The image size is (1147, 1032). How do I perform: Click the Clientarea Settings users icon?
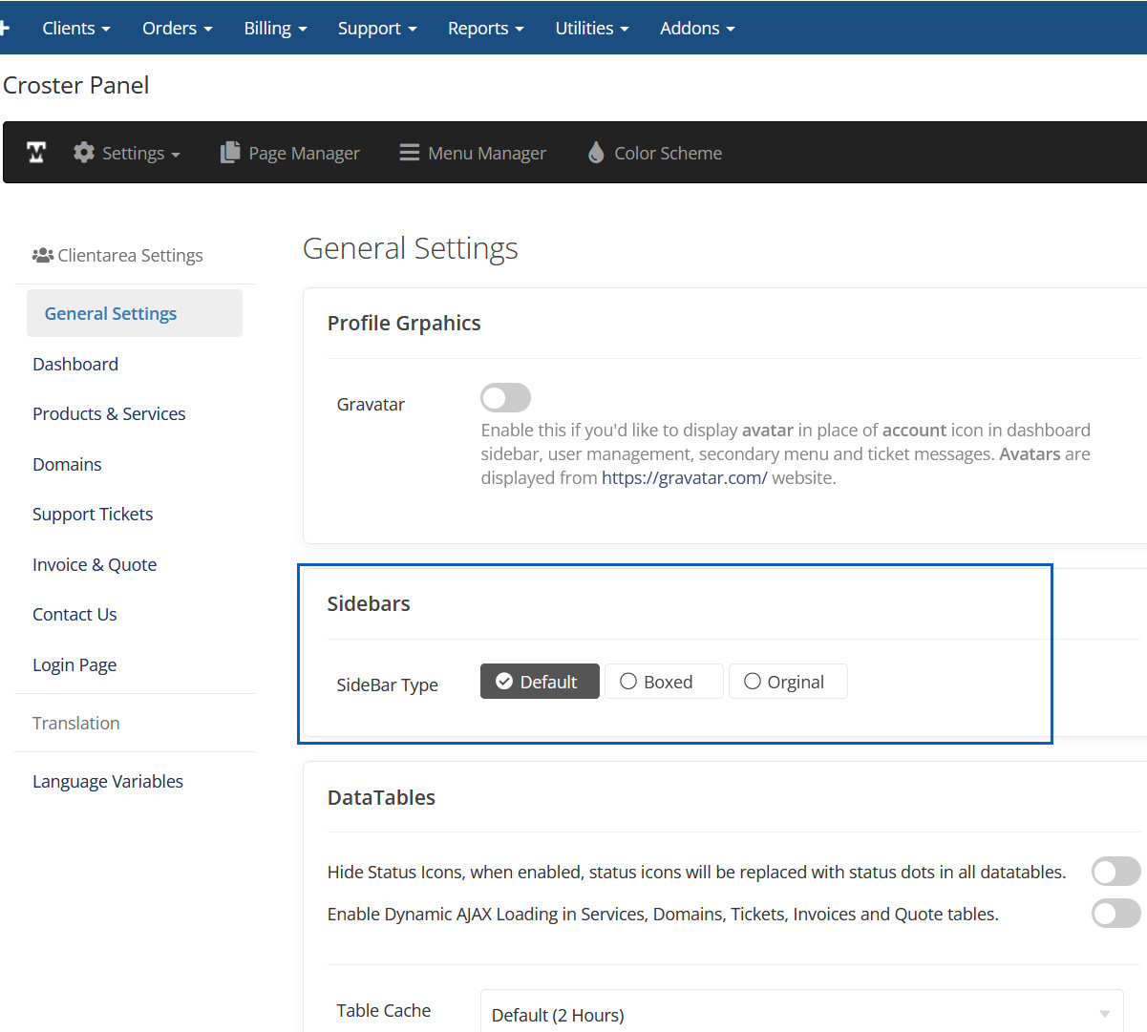[x=43, y=256]
